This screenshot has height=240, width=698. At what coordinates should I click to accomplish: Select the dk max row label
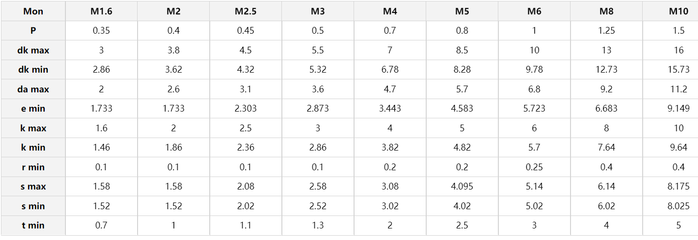click(33, 50)
